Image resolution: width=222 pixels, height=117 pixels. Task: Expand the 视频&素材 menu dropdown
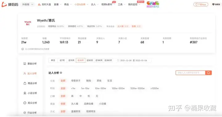[x=114, y=4]
